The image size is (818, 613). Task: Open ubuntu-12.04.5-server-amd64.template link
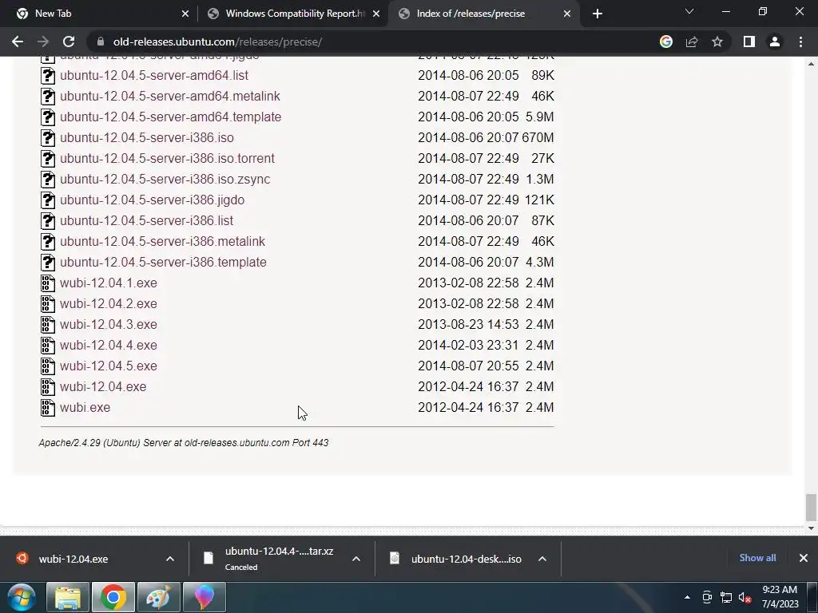pos(171,117)
